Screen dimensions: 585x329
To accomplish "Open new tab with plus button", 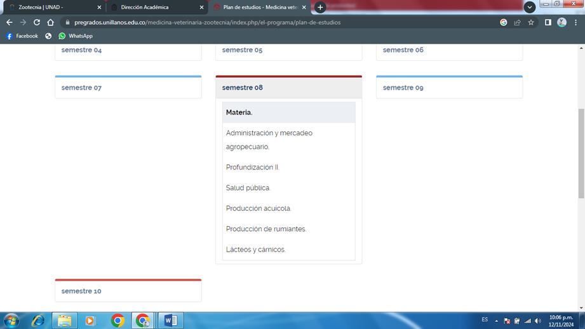I will [x=320, y=8].
